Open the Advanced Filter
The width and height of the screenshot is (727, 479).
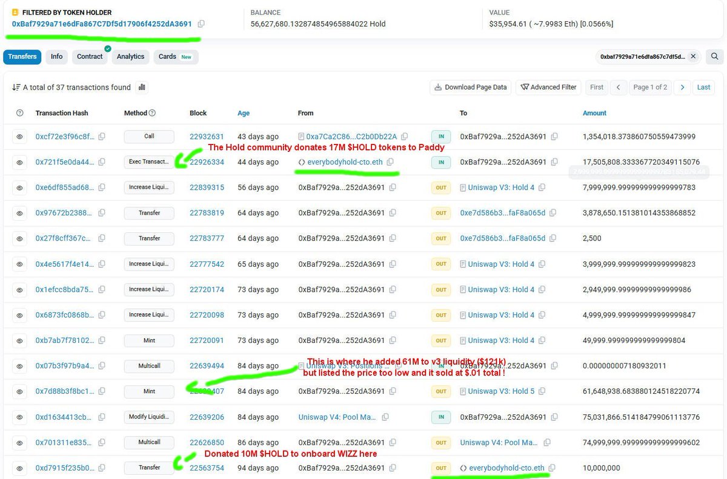(x=548, y=87)
